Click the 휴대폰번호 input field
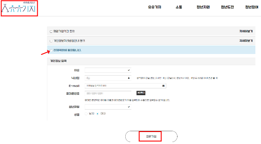This screenshot has height=144, width=261. [108, 94]
